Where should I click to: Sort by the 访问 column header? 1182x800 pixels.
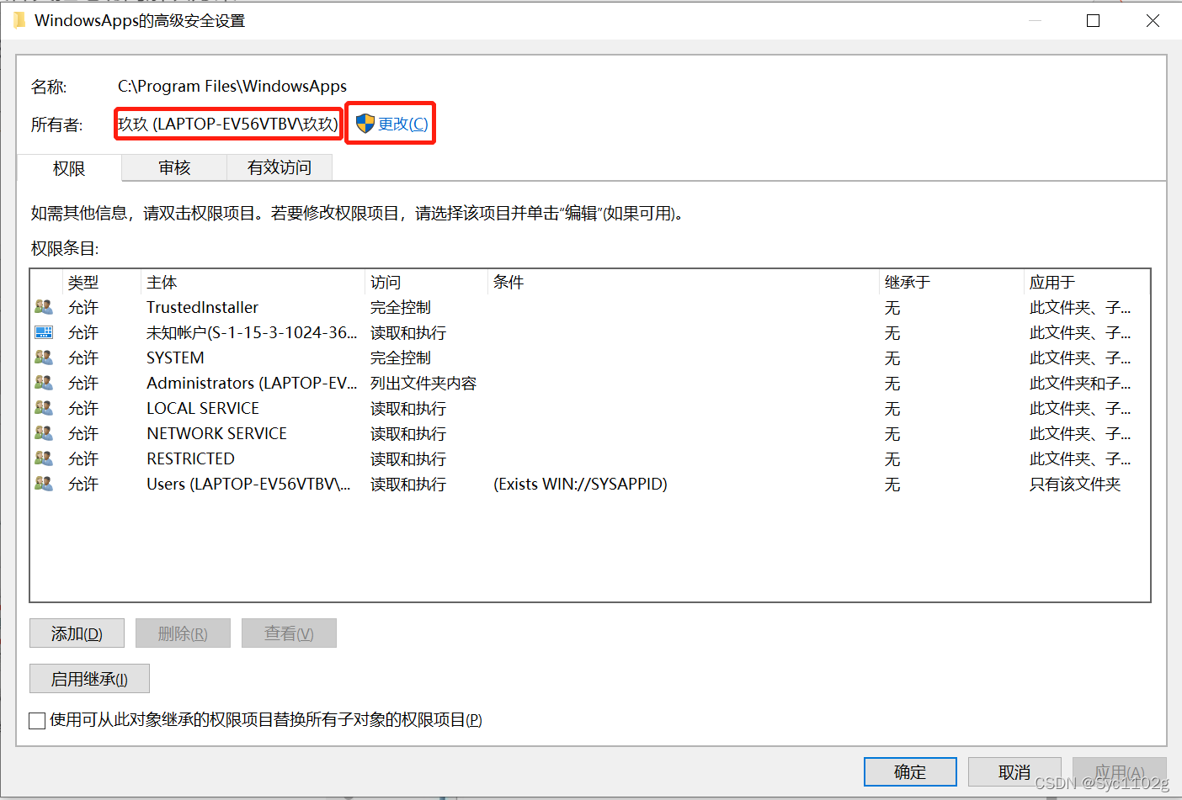click(427, 282)
